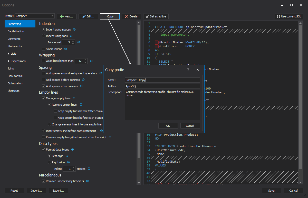The image size is (308, 198).
Task: Click info icon beside Remove unnecessary brackets
Action: click(x=88, y=181)
